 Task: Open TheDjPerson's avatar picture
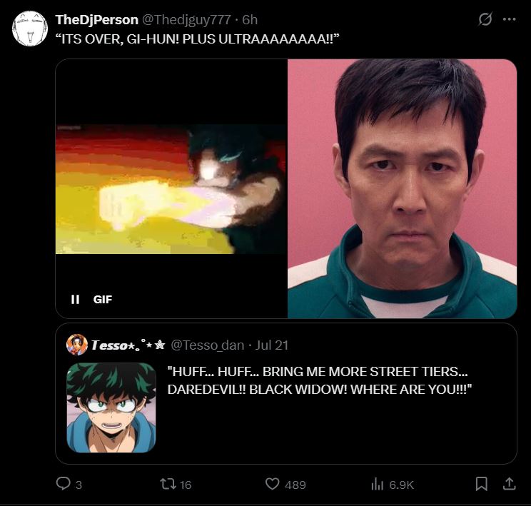[30, 29]
